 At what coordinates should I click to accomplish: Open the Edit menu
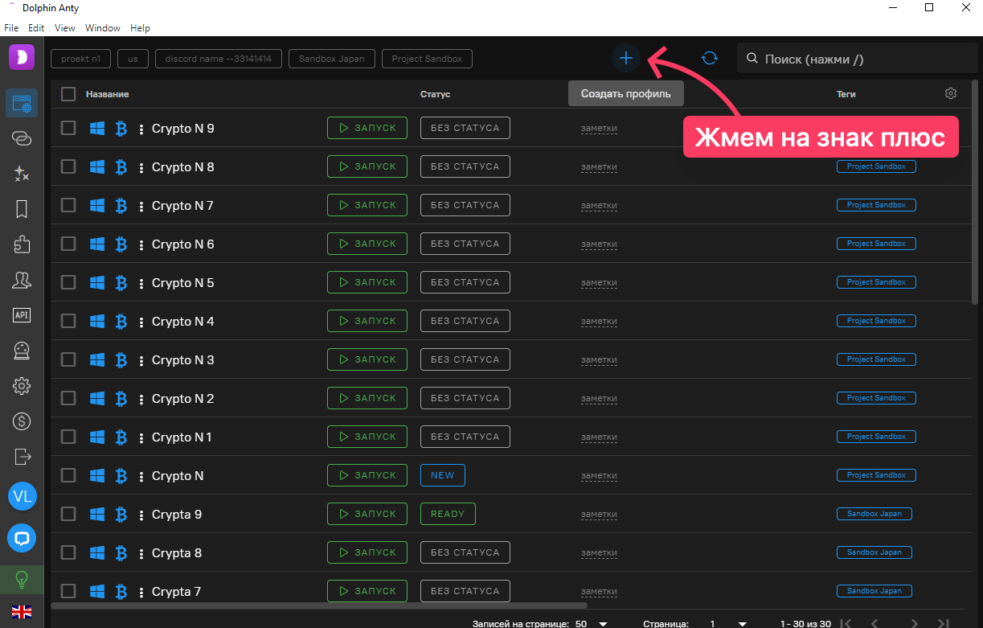[x=36, y=28]
